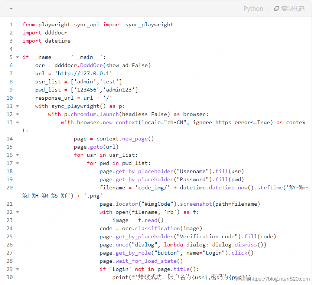313x285 pixels.
Task: Click the 'http://127.0.0.1' string
Action: click(x=83, y=73)
